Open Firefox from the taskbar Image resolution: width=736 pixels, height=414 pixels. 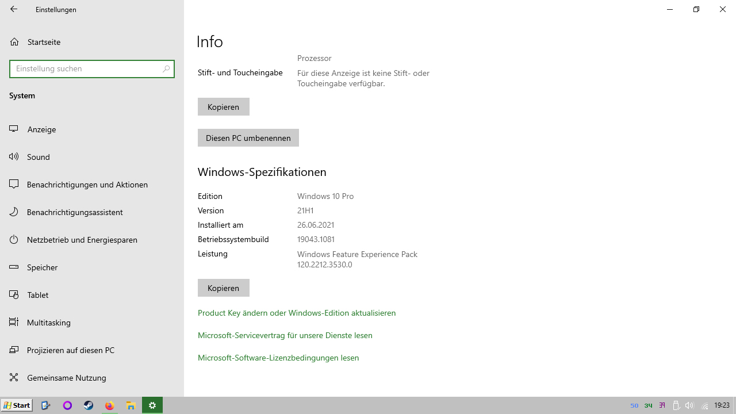point(109,405)
